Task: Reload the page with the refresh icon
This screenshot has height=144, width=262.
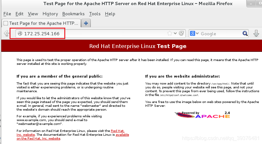Action: point(181,33)
